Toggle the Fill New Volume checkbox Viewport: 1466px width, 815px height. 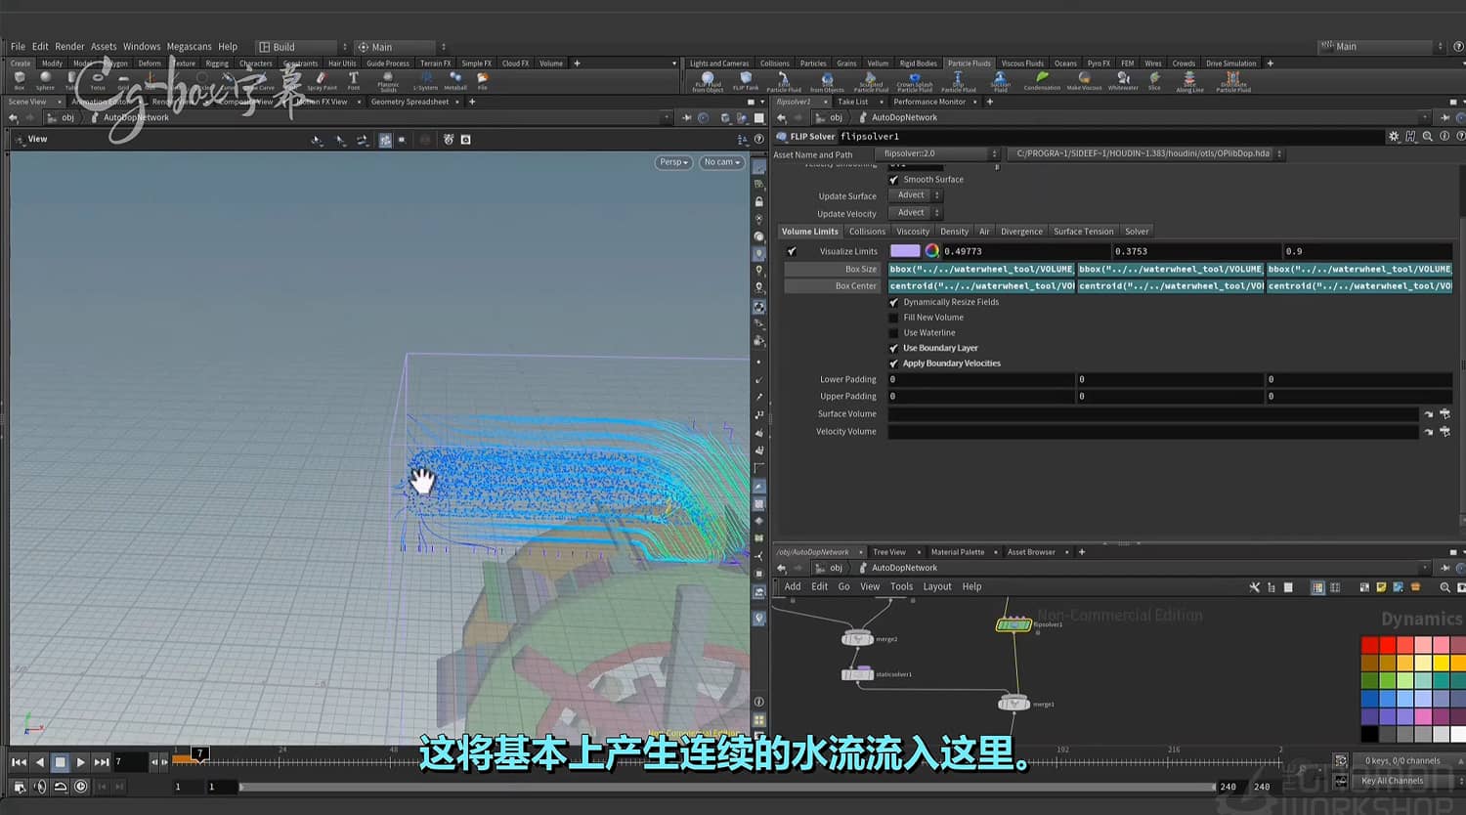893,317
